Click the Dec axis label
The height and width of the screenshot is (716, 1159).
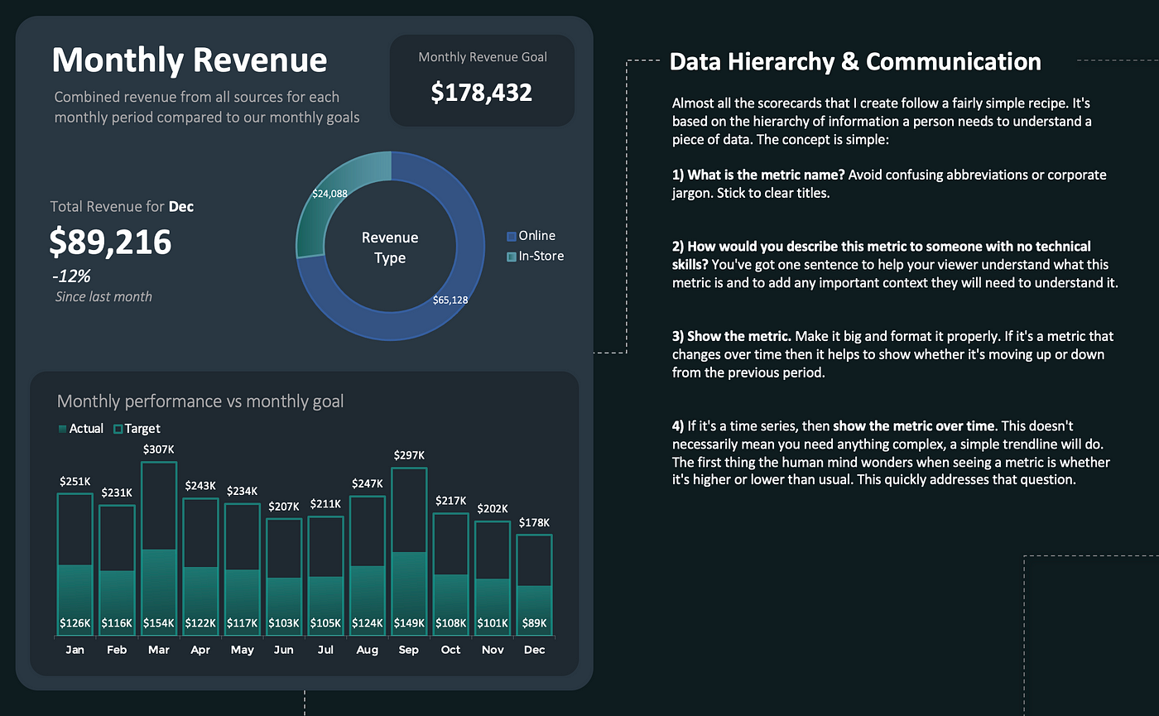pyautogui.click(x=535, y=650)
